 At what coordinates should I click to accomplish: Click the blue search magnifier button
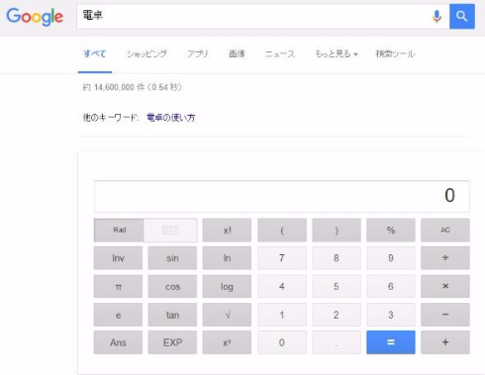coord(462,16)
